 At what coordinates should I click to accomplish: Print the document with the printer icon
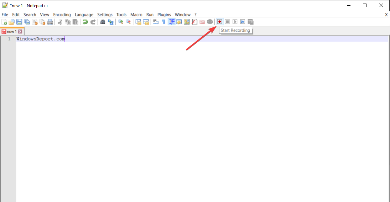(50, 22)
